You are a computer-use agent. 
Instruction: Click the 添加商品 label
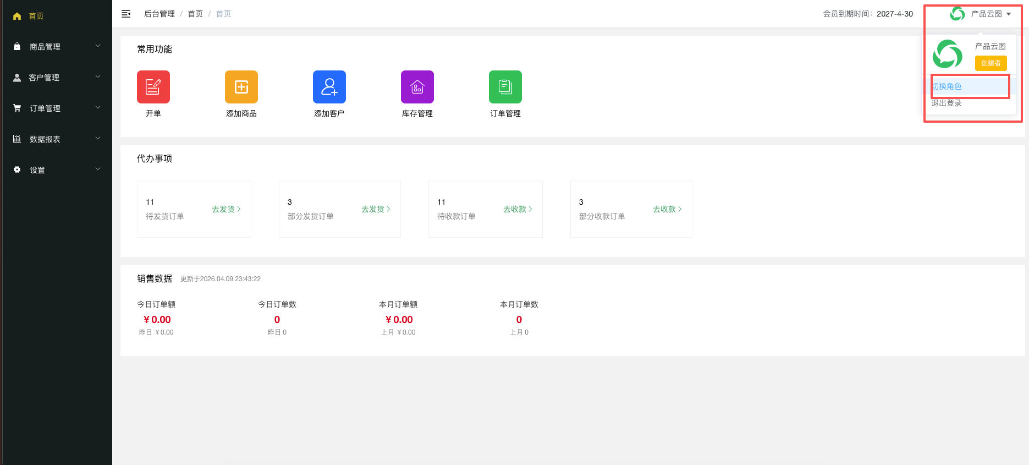click(x=241, y=113)
